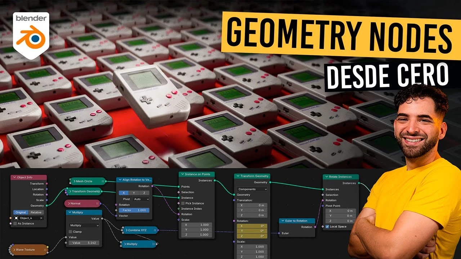Choose the Z axis in Align Rotation node
461x259 pixels.
[x=144, y=193]
